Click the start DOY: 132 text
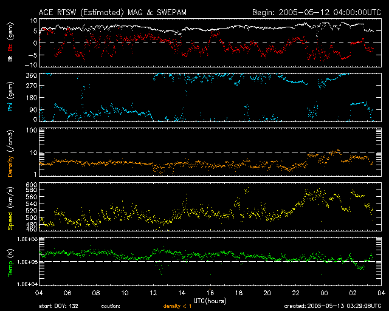389x311 pixels. [57, 306]
